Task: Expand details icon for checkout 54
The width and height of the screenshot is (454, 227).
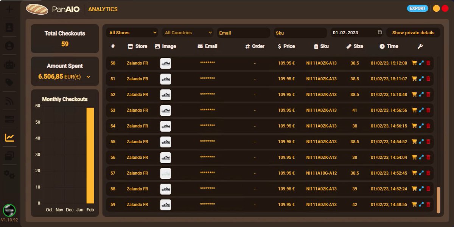Action: (x=421, y=126)
